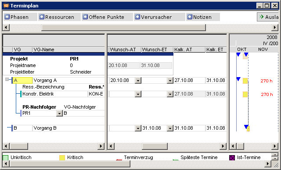Click the Ist-Termine purple legend swatch
Viewport: 281px width, 170px height.
(x=232, y=158)
